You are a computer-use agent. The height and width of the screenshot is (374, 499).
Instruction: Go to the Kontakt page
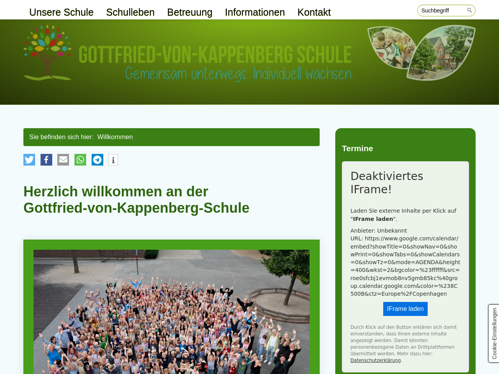[x=314, y=12]
